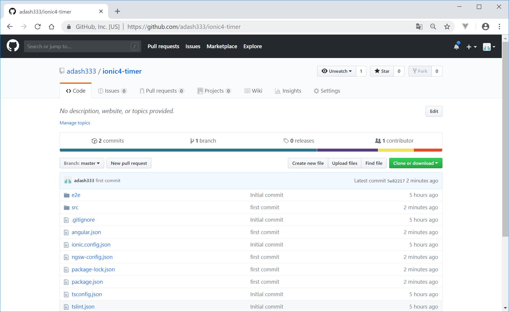The height and width of the screenshot is (312, 509).
Task: Expand the Branch: master dropdown
Action: tap(82, 163)
